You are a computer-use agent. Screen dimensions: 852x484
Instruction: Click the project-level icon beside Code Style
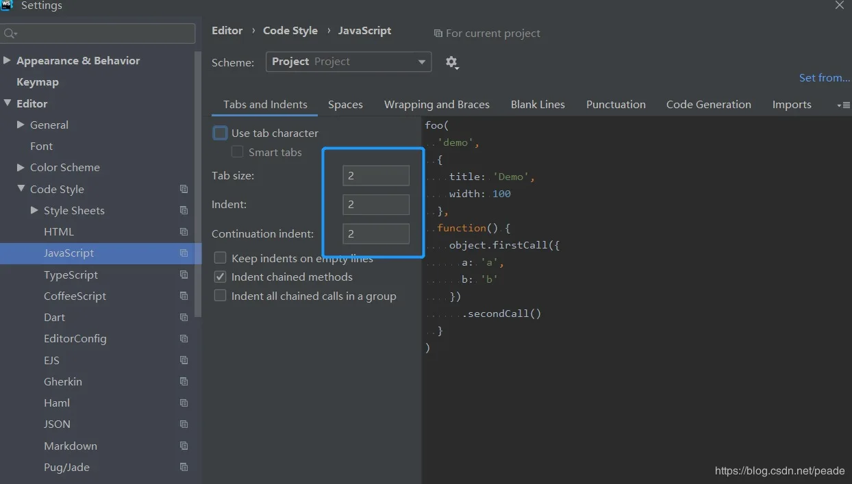coord(184,190)
